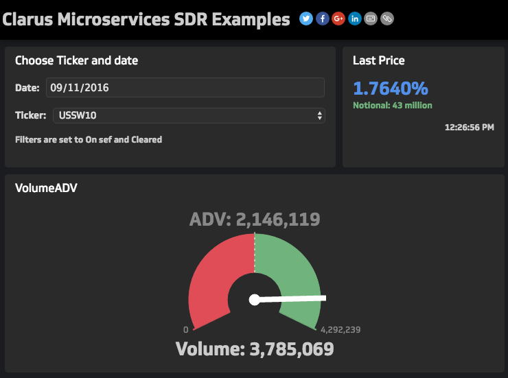The image size is (508, 378).
Task: Share via Google Plus icon
Action: (338, 19)
